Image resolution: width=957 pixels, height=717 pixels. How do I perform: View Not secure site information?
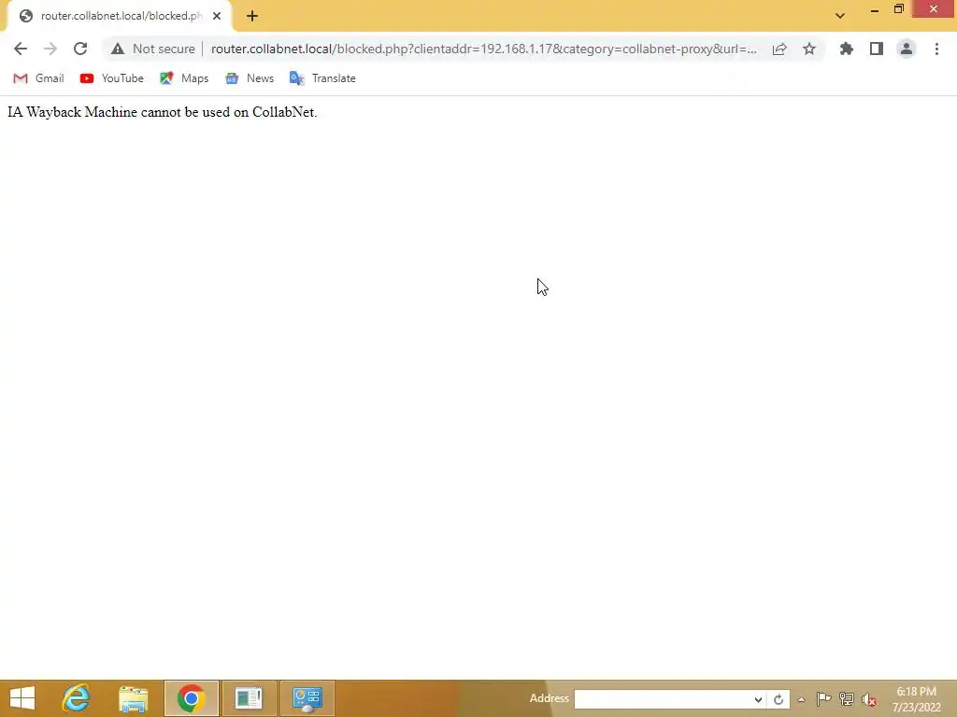tap(153, 49)
